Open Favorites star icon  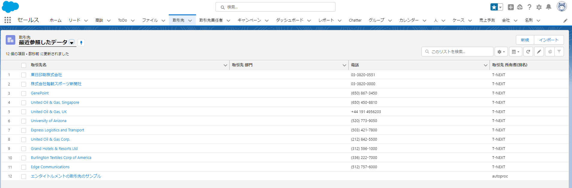(x=494, y=7)
